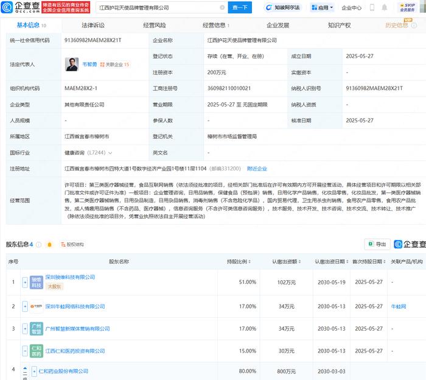The image size is (426, 380).
Task: Open legal representative 韦智勇 link
Action: [89, 65]
